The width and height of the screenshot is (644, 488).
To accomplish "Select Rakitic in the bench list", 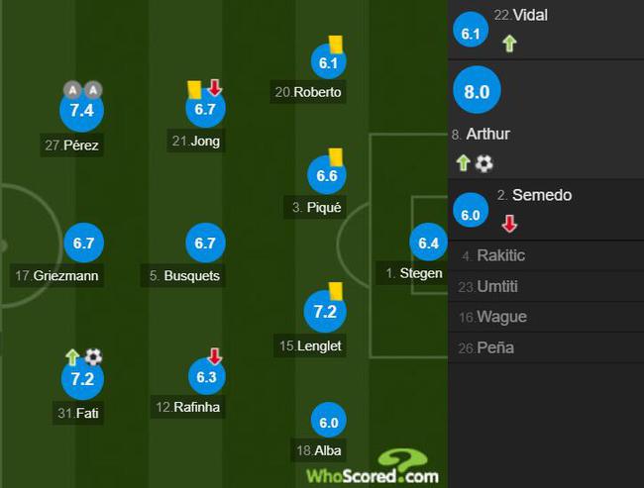I will coord(546,255).
